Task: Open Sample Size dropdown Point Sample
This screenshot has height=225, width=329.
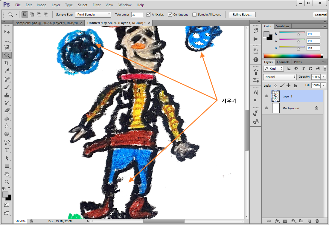Action: pos(93,14)
